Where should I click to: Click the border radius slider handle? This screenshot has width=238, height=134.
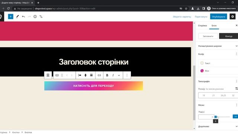point(216,117)
